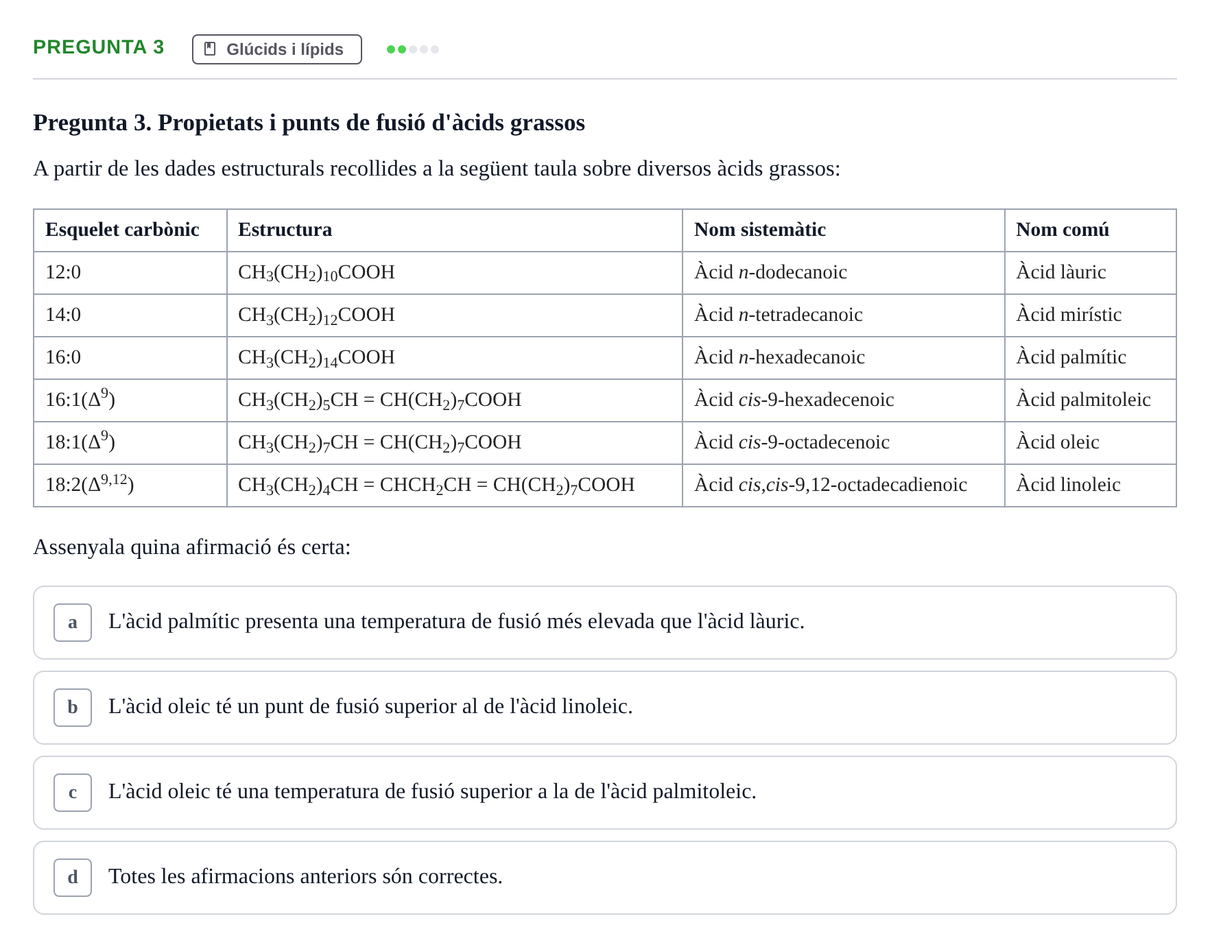1210x949 pixels.
Task: Click the '18:1(Δ9)' table cell
Action: [x=130, y=443]
